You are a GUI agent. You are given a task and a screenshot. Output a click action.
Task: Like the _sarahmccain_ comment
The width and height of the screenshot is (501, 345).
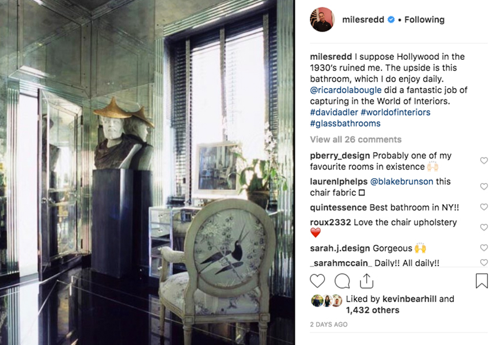click(484, 262)
